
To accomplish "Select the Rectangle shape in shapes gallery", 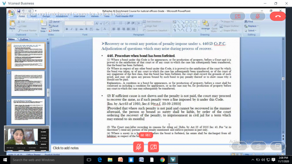I will pos(187,22).
